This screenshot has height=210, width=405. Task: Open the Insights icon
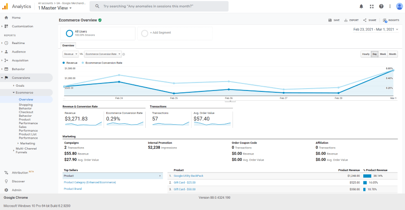[385, 20]
